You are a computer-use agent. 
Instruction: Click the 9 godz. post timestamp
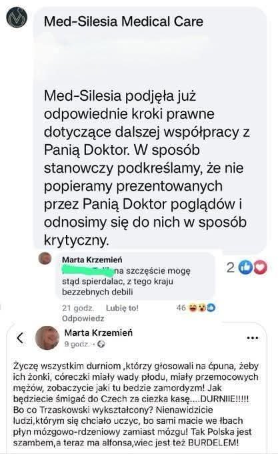pyautogui.click(x=76, y=344)
